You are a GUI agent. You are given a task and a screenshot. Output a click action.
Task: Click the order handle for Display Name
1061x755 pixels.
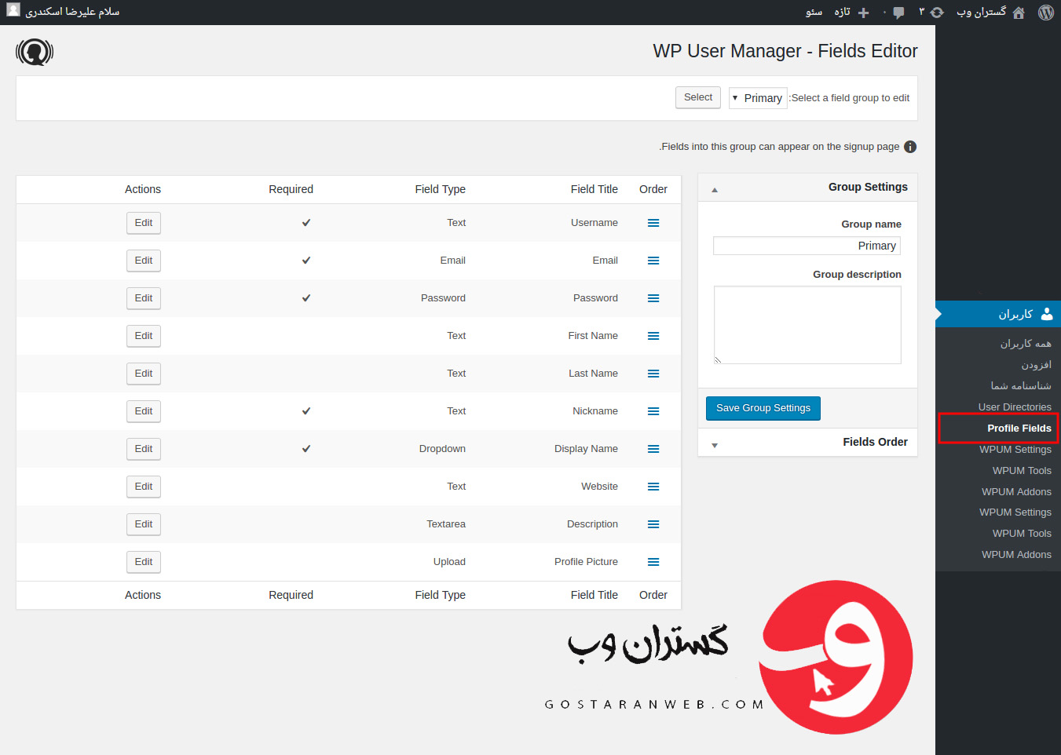click(x=653, y=449)
